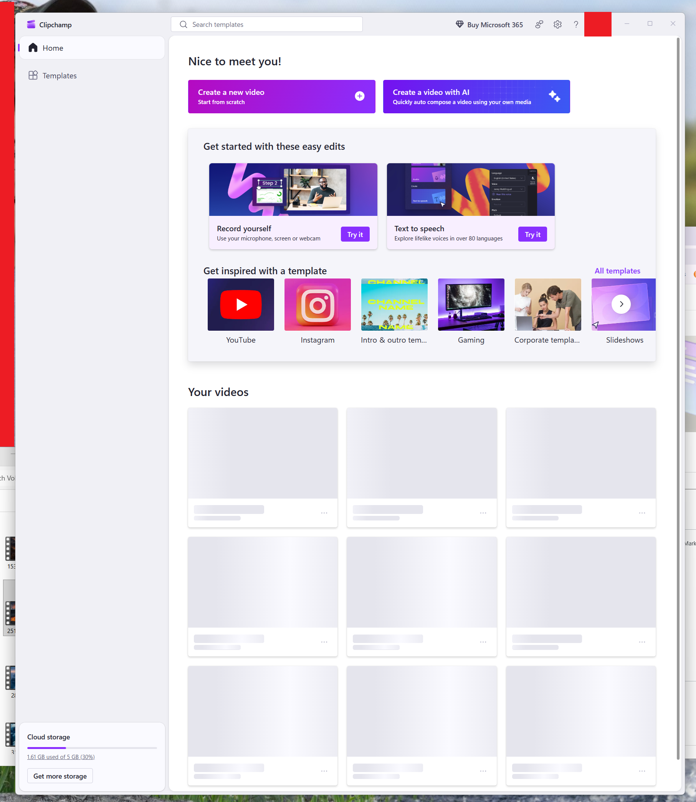Open the 1.61 GB used of 5 GB link
Viewport: 696px width, 802px height.
click(61, 757)
